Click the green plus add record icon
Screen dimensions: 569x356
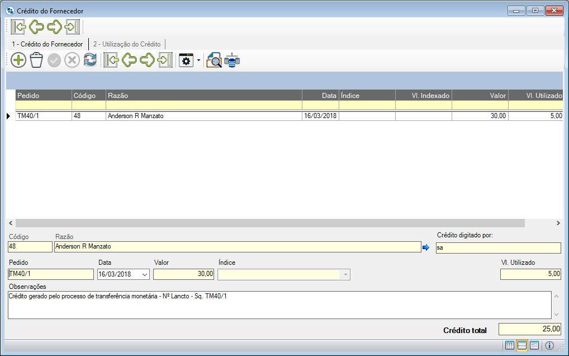click(18, 60)
